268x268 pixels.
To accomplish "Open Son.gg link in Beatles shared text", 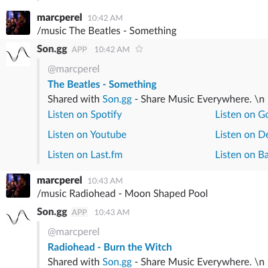I will (117, 99).
